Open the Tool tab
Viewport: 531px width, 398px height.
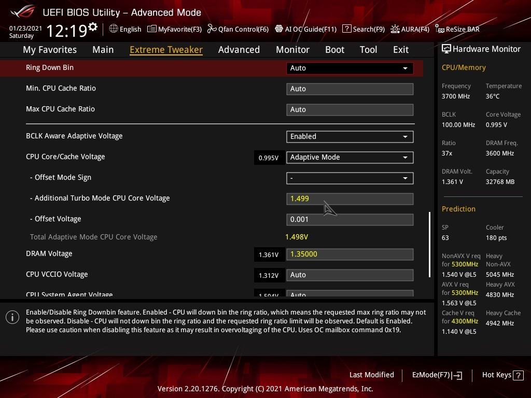[369, 50]
